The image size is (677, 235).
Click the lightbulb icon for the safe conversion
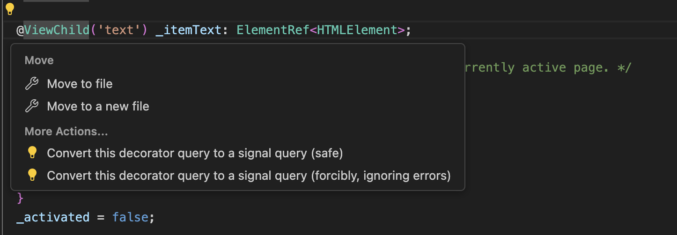(32, 152)
